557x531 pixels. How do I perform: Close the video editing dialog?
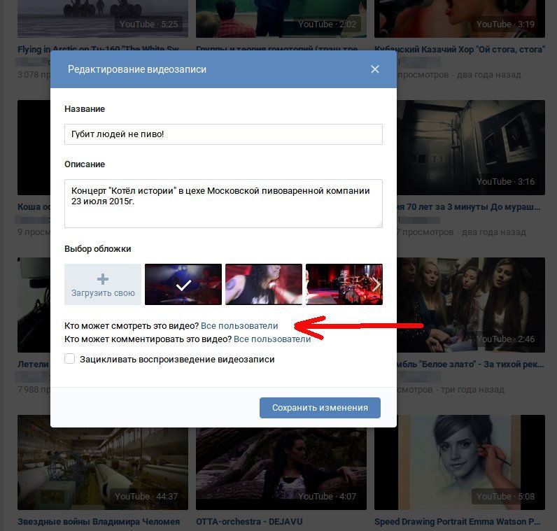[375, 69]
